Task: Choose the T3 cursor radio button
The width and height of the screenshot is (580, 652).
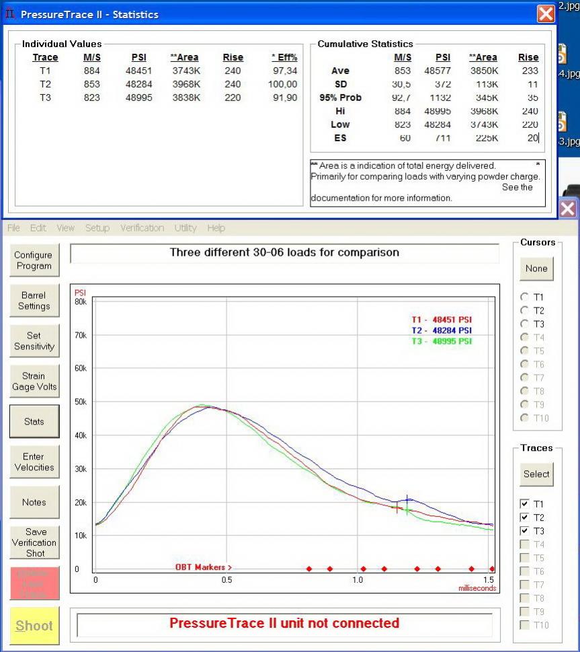Action: pos(524,324)
